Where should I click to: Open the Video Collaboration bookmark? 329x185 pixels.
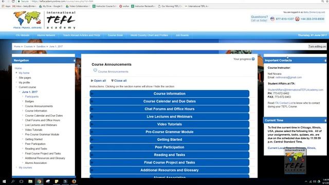(78, 6)
